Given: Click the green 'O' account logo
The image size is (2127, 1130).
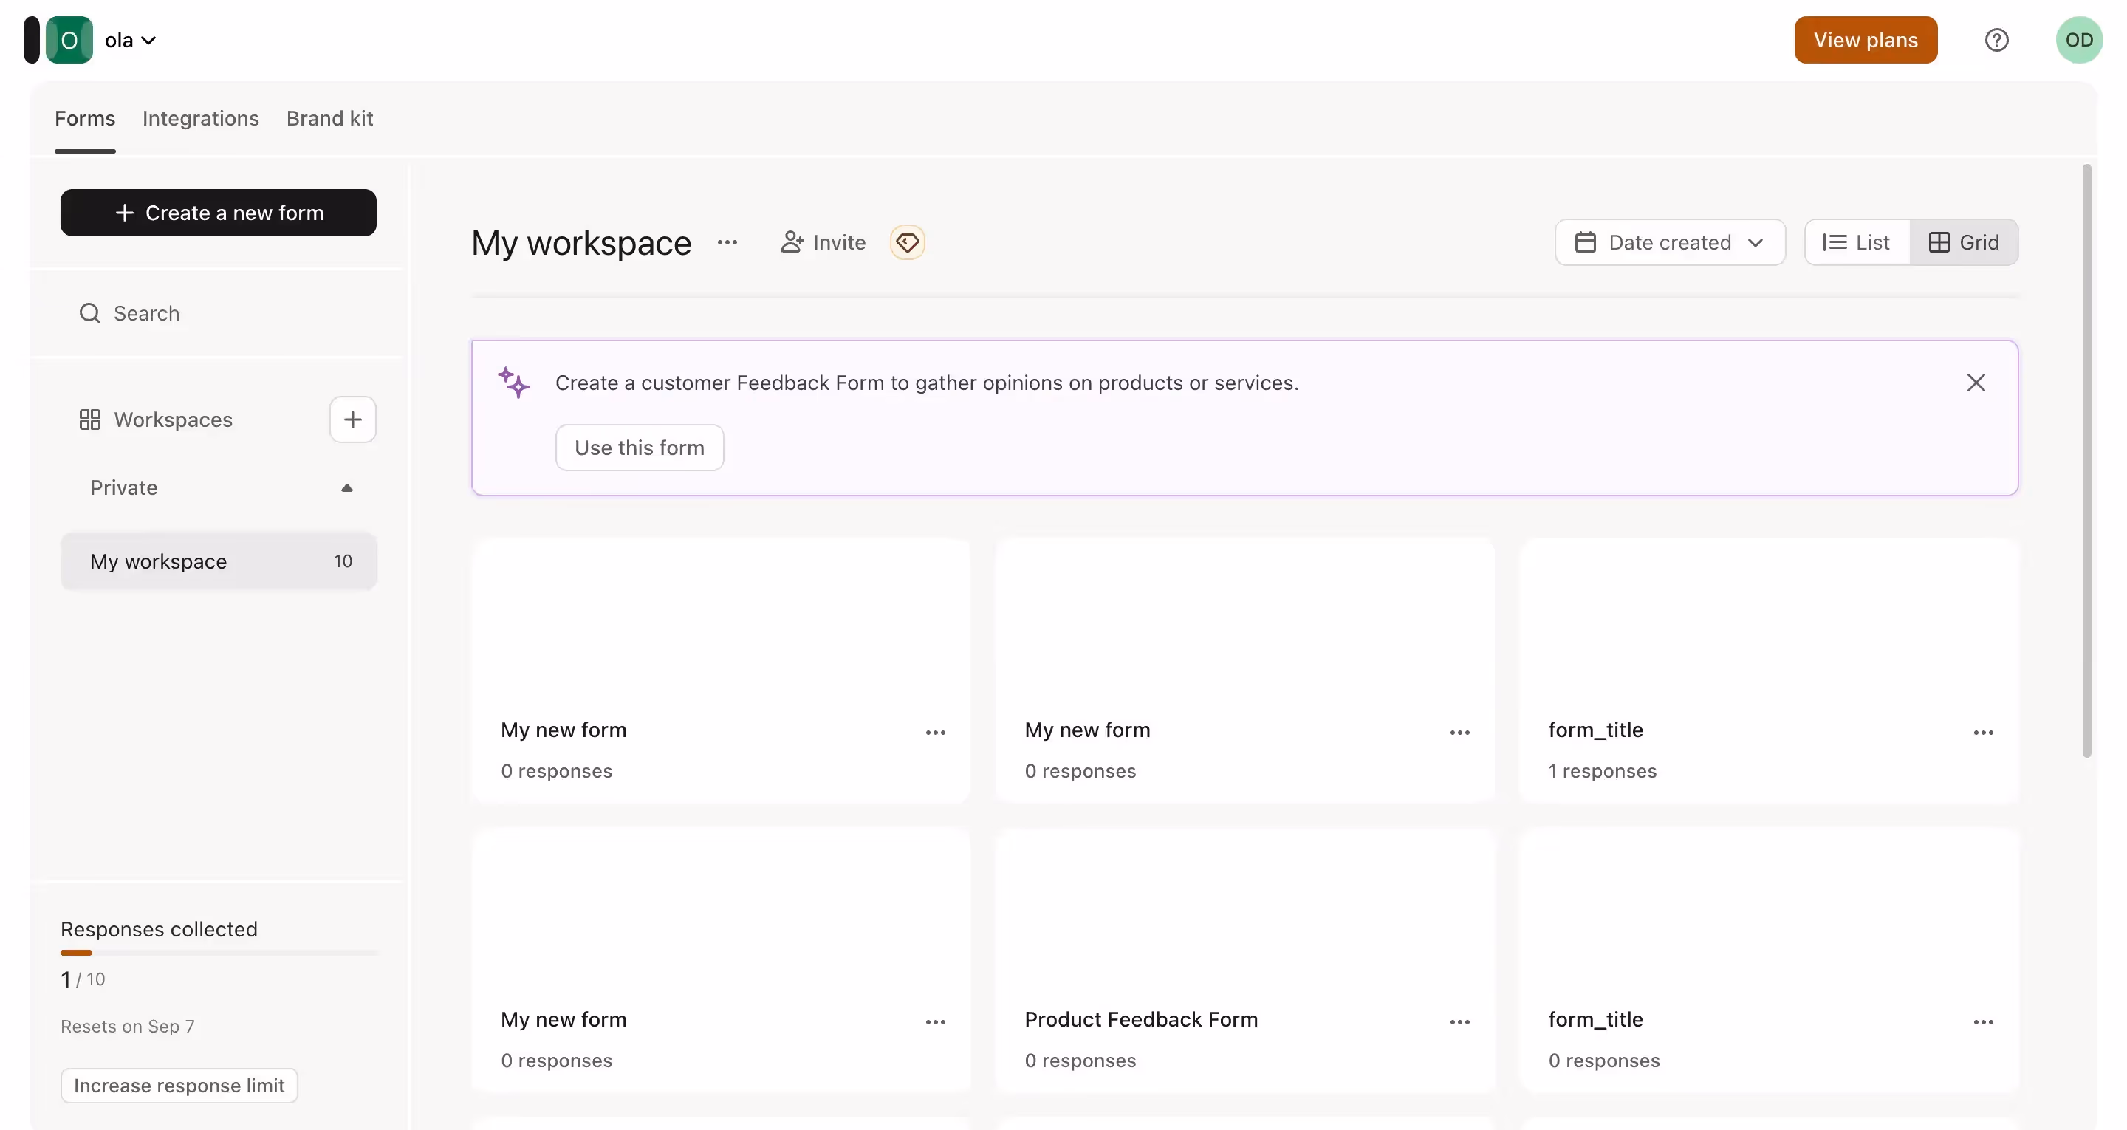Looking at the screenshot, I should coord(69,40).
